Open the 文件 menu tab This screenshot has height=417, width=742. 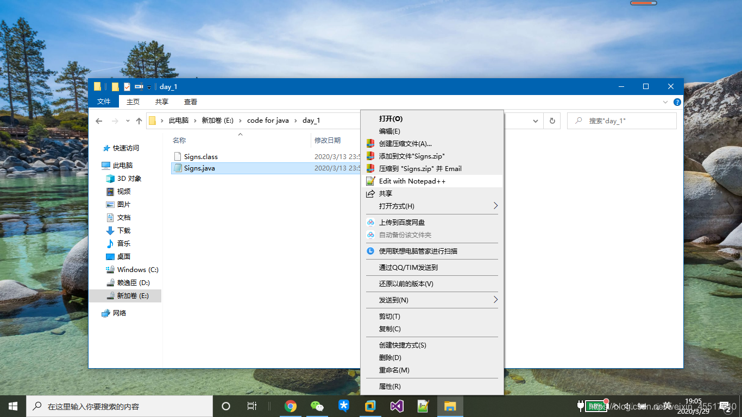point(104,102)
